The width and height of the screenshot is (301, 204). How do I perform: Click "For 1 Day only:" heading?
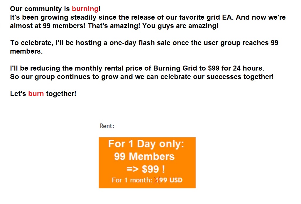tap(146, 144)
